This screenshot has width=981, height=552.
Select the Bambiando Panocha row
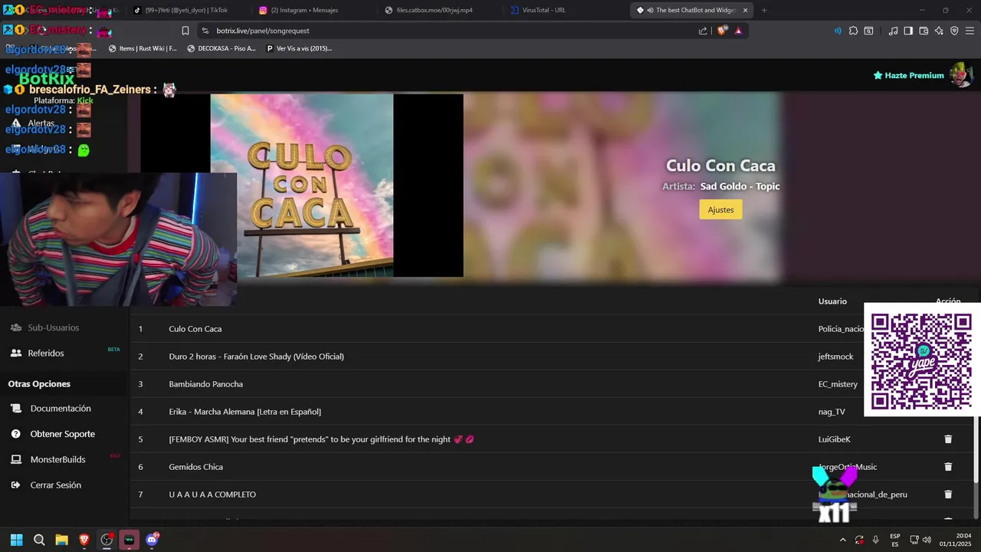pos(552,384)
